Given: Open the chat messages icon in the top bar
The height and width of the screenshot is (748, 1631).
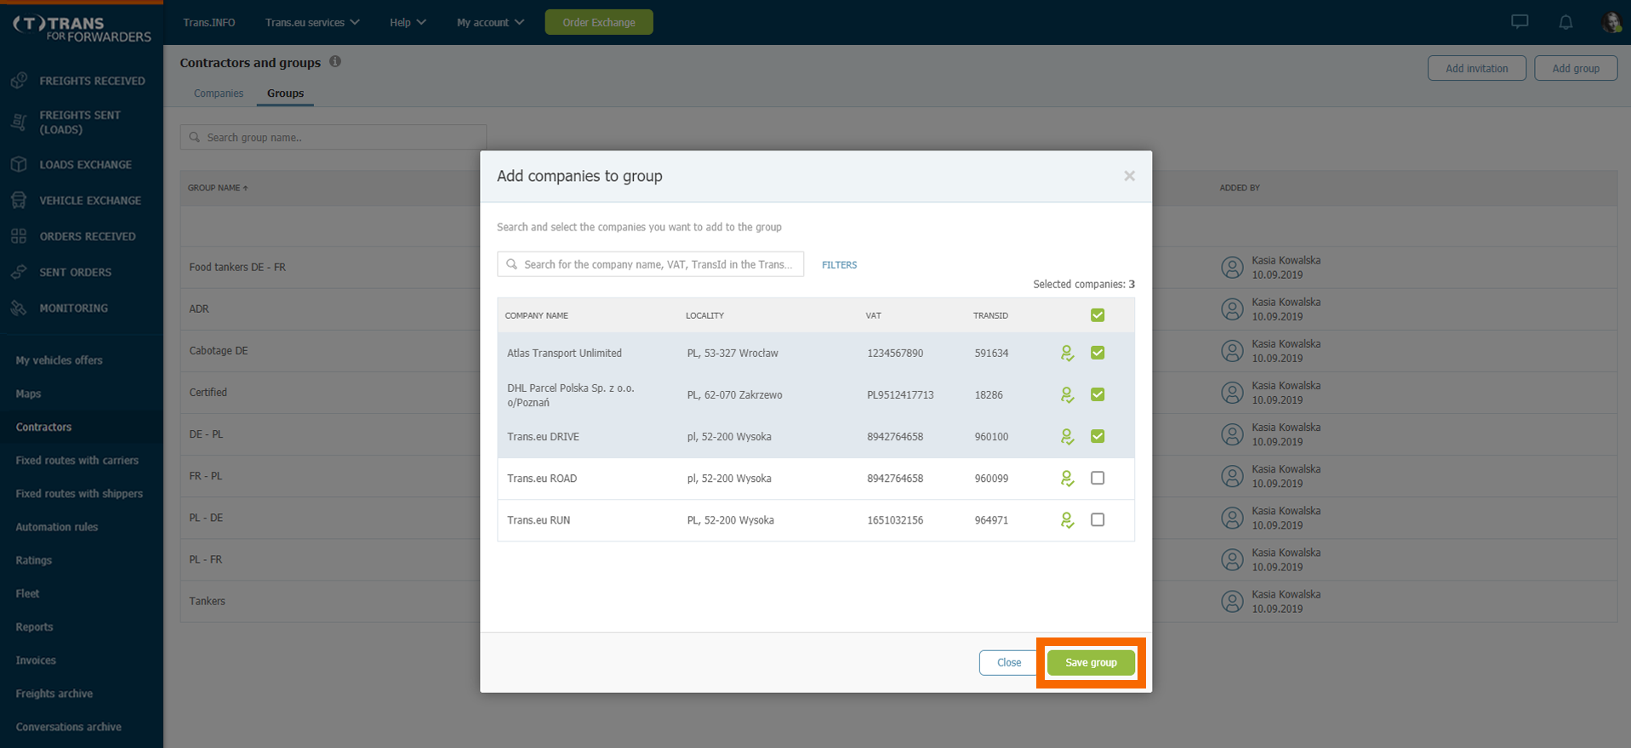Looking at the screenshot, I should pos(1520,22).
